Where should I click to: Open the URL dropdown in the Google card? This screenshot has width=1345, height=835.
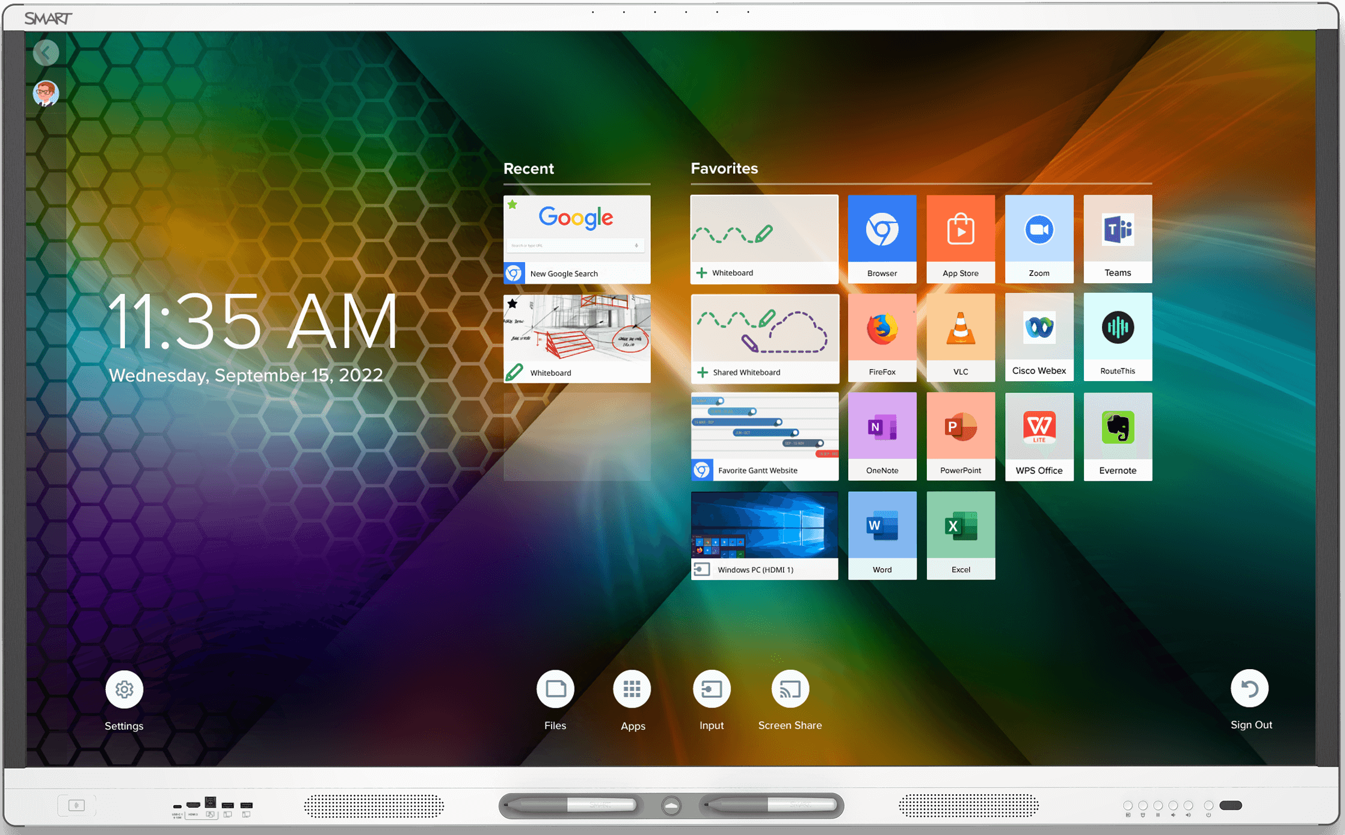636,245
